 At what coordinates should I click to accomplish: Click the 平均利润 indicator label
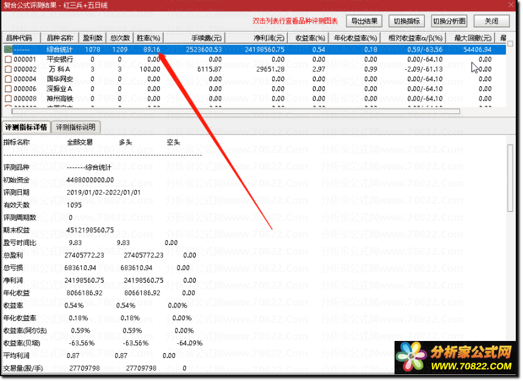[16, 356]
